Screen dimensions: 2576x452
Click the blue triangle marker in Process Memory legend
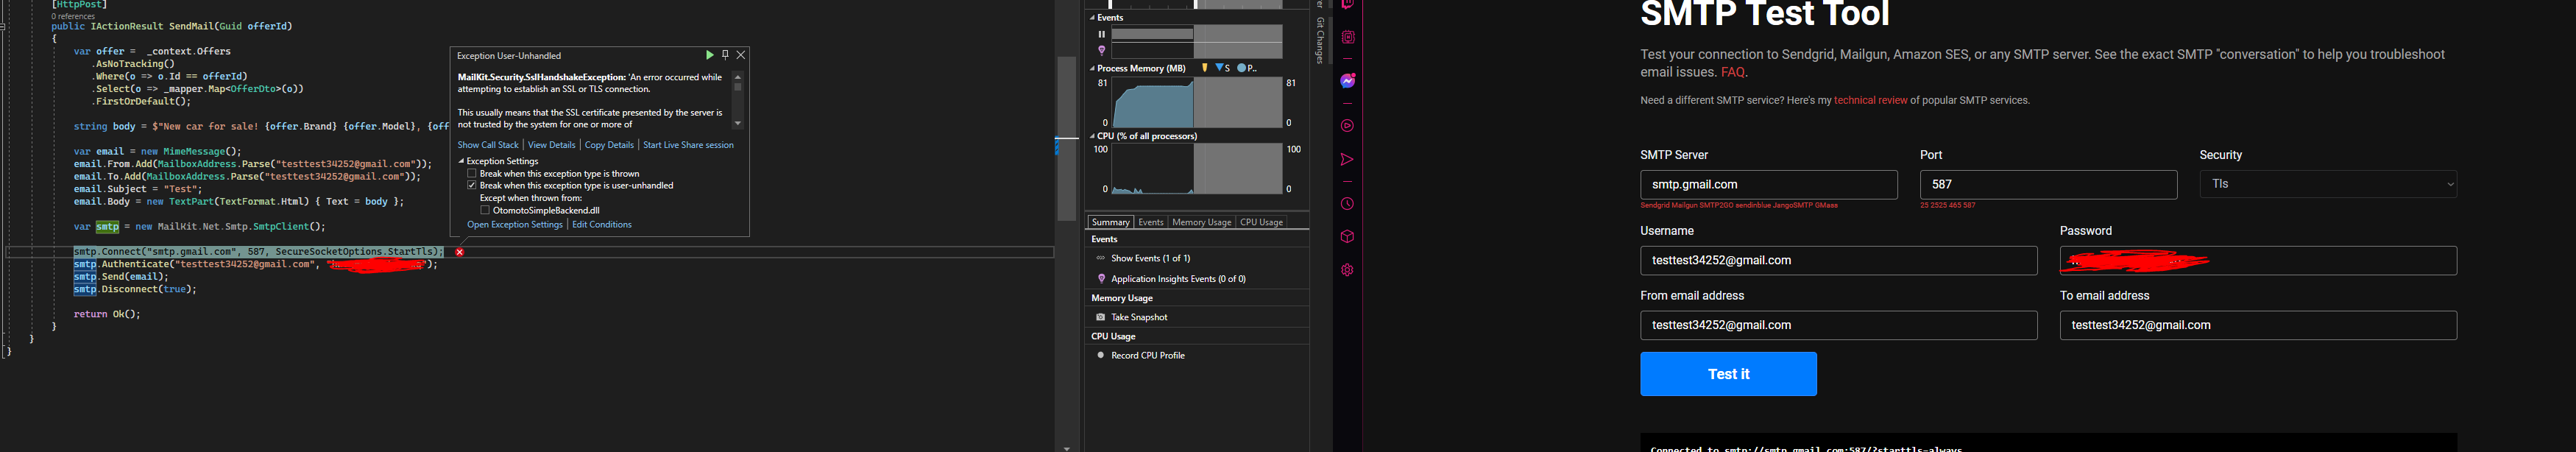(x=1220, y=68)
